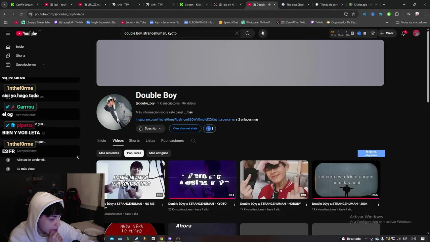This screenshot has height=242, width=430.
Task: Open the media control icon in browser toolbar
Action: (x=409, y=14)
